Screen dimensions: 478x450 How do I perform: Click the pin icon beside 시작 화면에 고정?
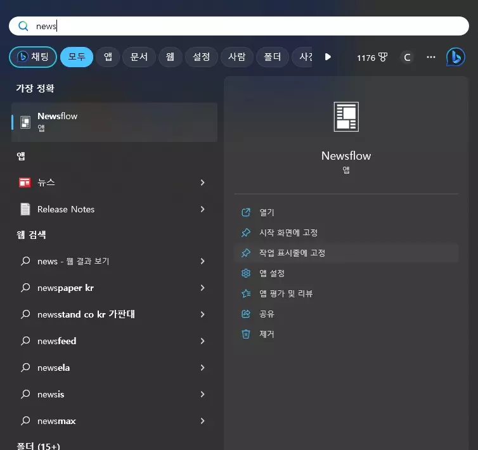click(x=246, y=233)
